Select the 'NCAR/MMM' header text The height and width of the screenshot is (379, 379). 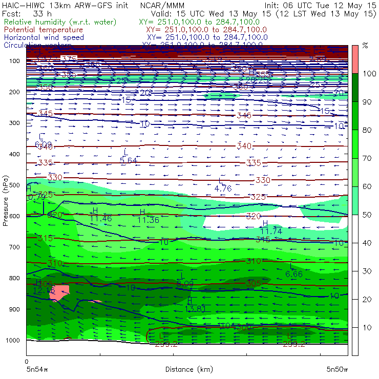162,6
